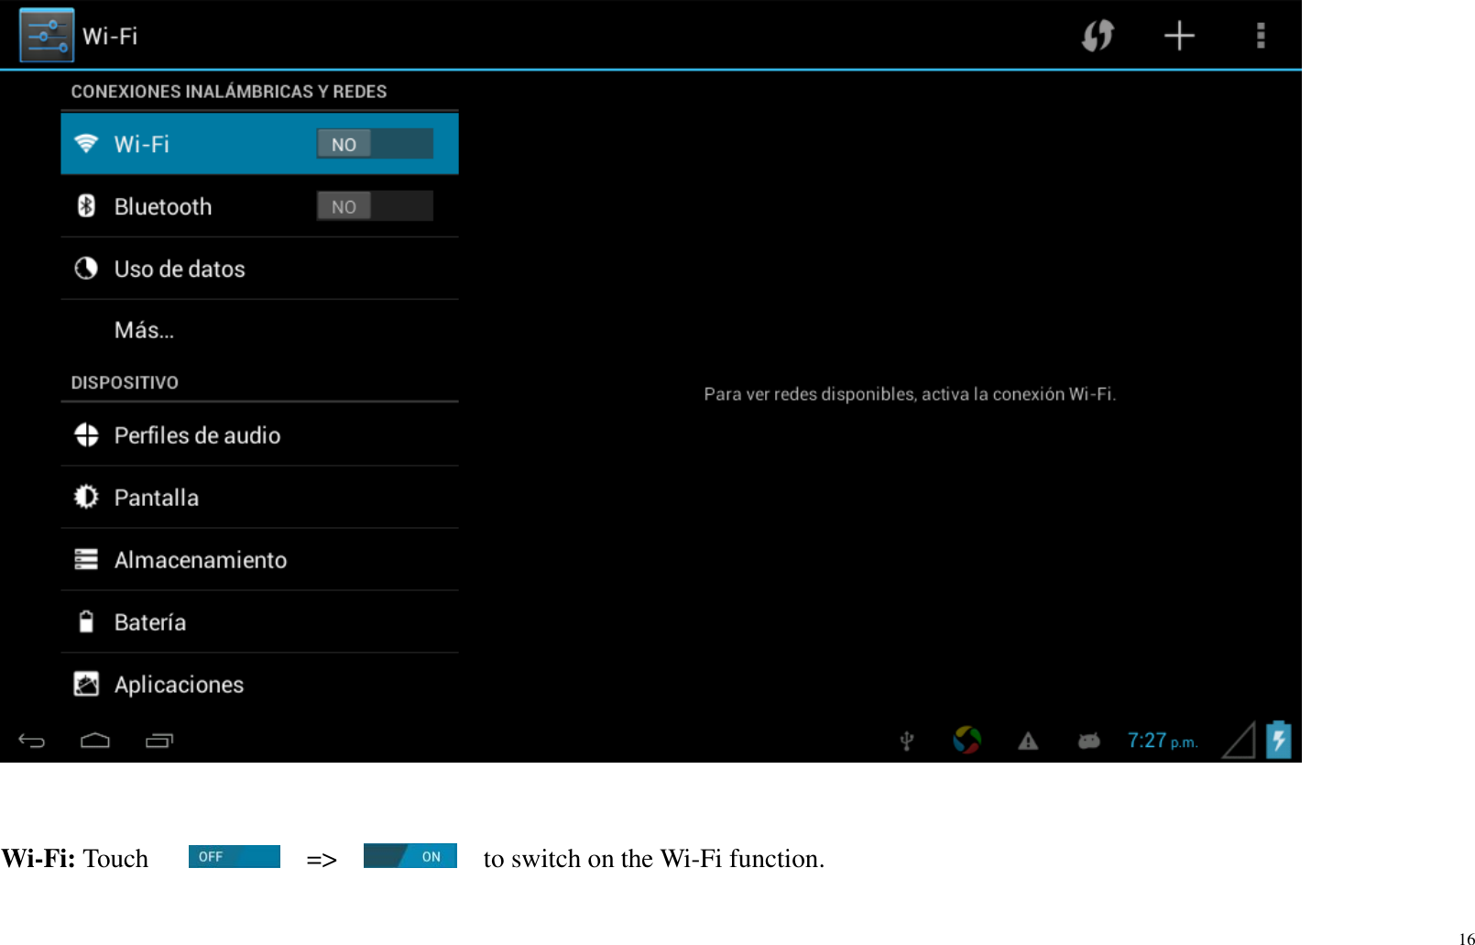Add a network with the plus icon
The image size is (1475, 945).
(x=1179, y=36)
